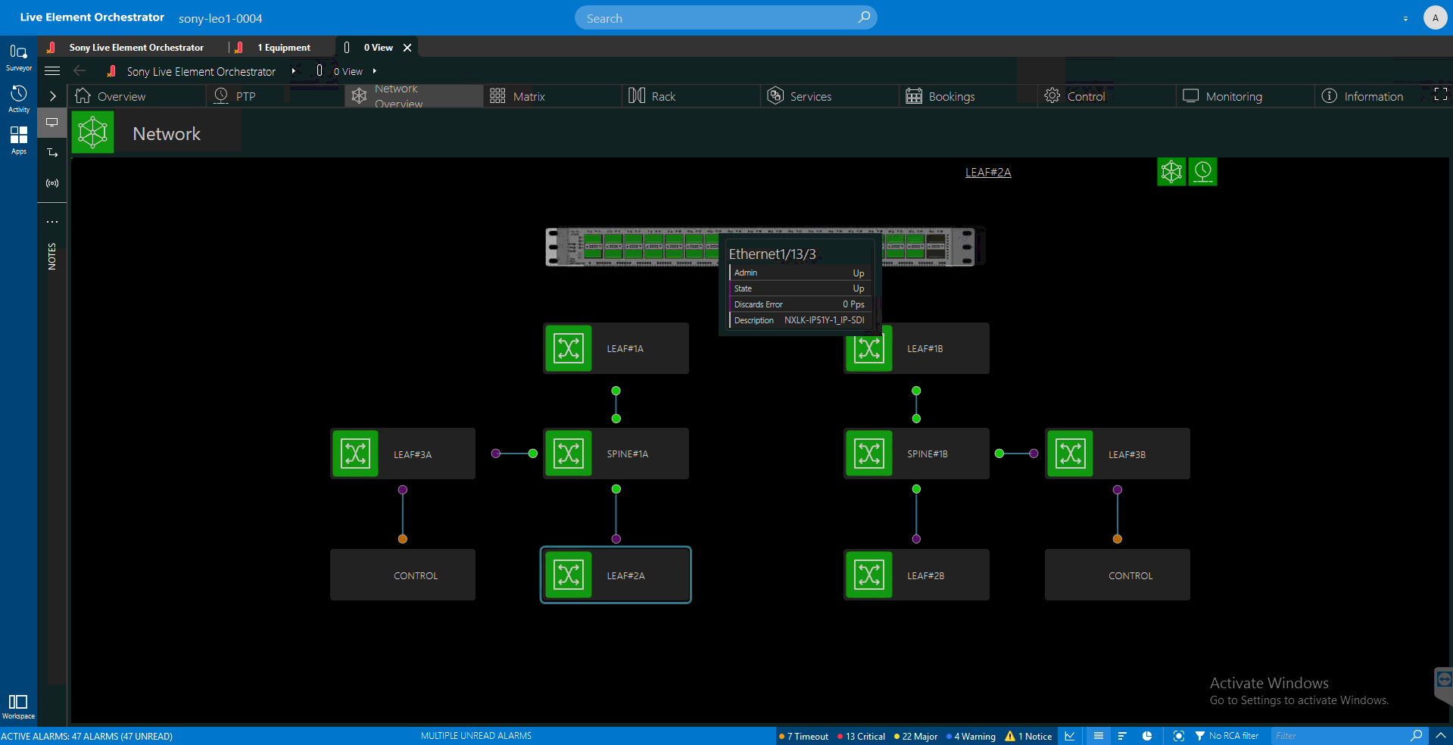1453x745 pixels.
Task: Click the alarm focus target icon
Action: 1178,736
